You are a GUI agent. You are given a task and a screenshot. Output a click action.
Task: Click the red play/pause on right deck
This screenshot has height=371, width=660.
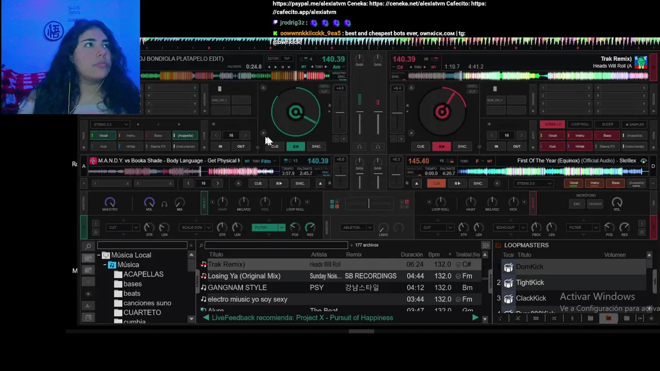click(441, 146)
